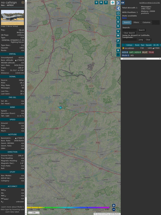Screen dimensions: 161x215
Task: Toggle the L map button
Action: click(x=118, y=18)
